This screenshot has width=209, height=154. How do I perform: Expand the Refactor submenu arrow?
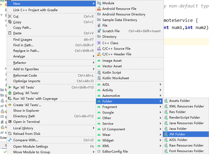(x=94, y=63)
